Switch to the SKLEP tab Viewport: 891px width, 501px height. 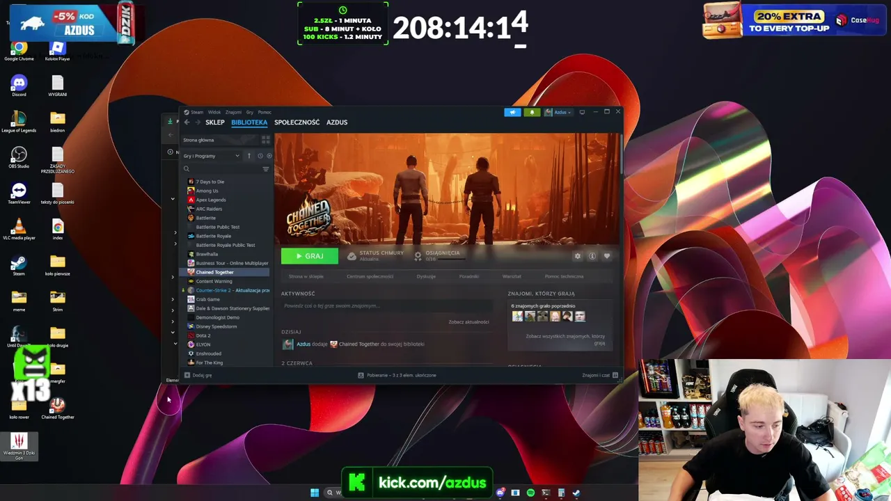coord(215,122)
